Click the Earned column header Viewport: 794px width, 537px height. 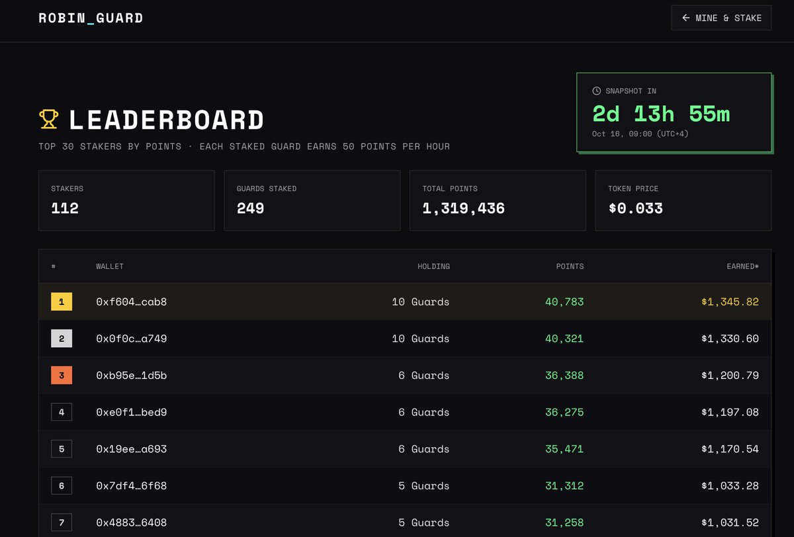click(742, 267)
